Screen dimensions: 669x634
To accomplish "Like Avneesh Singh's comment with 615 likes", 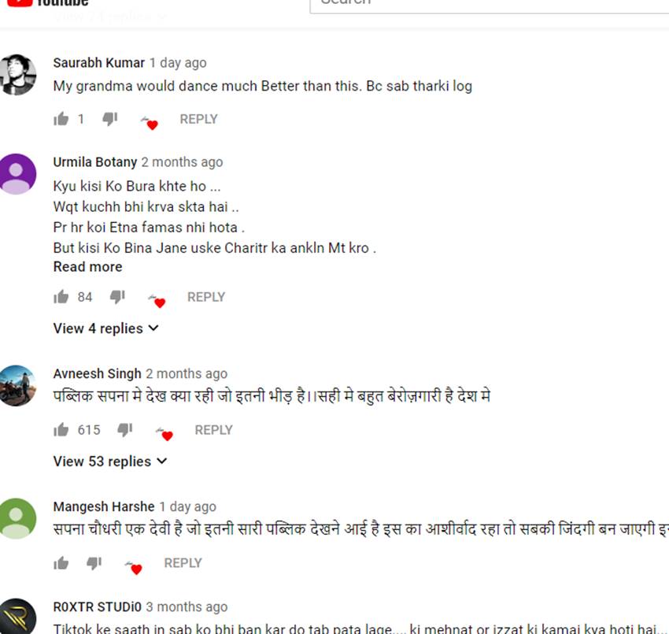I will (x=61, y=429).
